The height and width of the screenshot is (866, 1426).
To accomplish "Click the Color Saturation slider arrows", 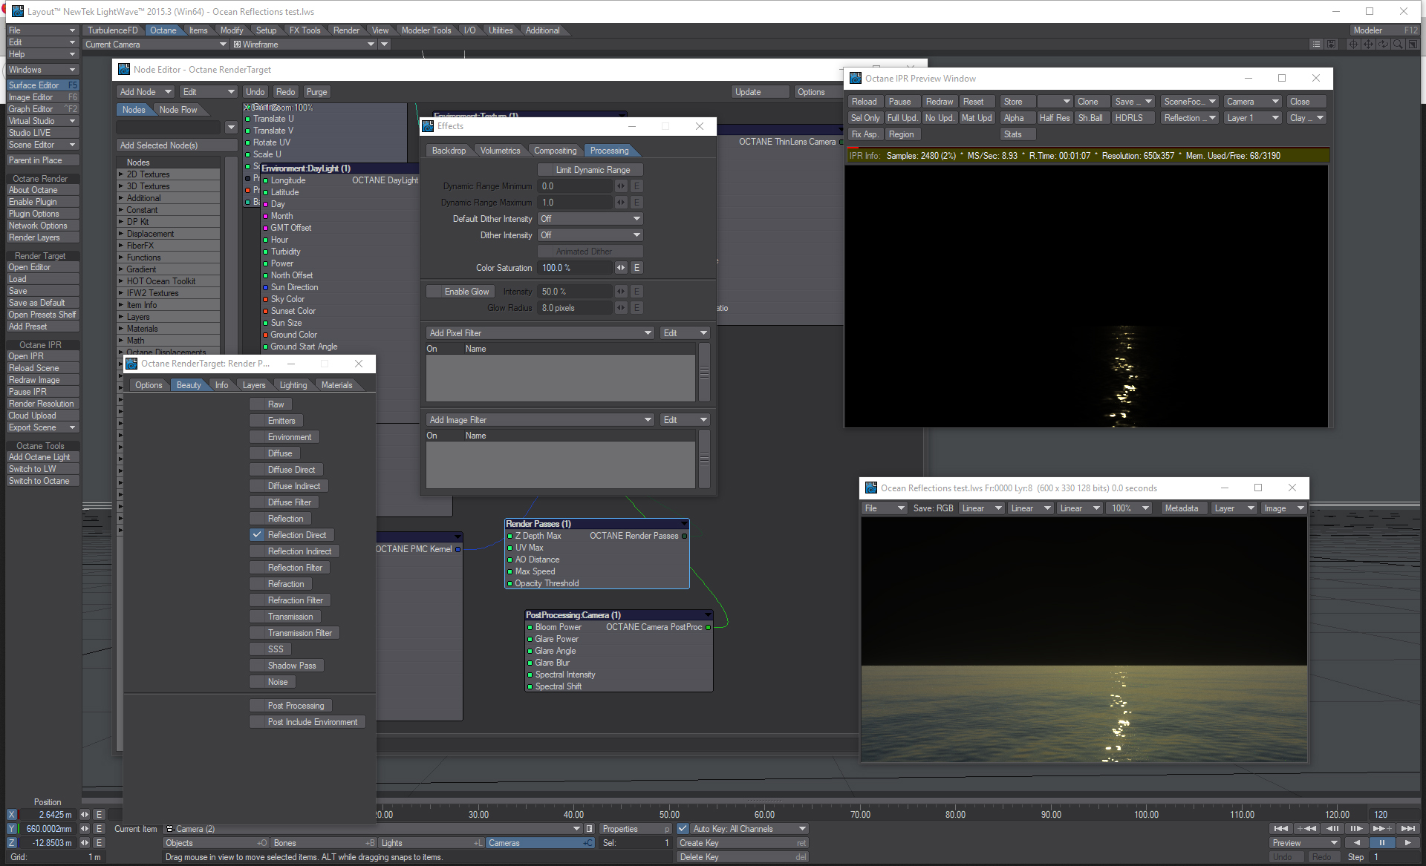I will click(x=621, y=268).
